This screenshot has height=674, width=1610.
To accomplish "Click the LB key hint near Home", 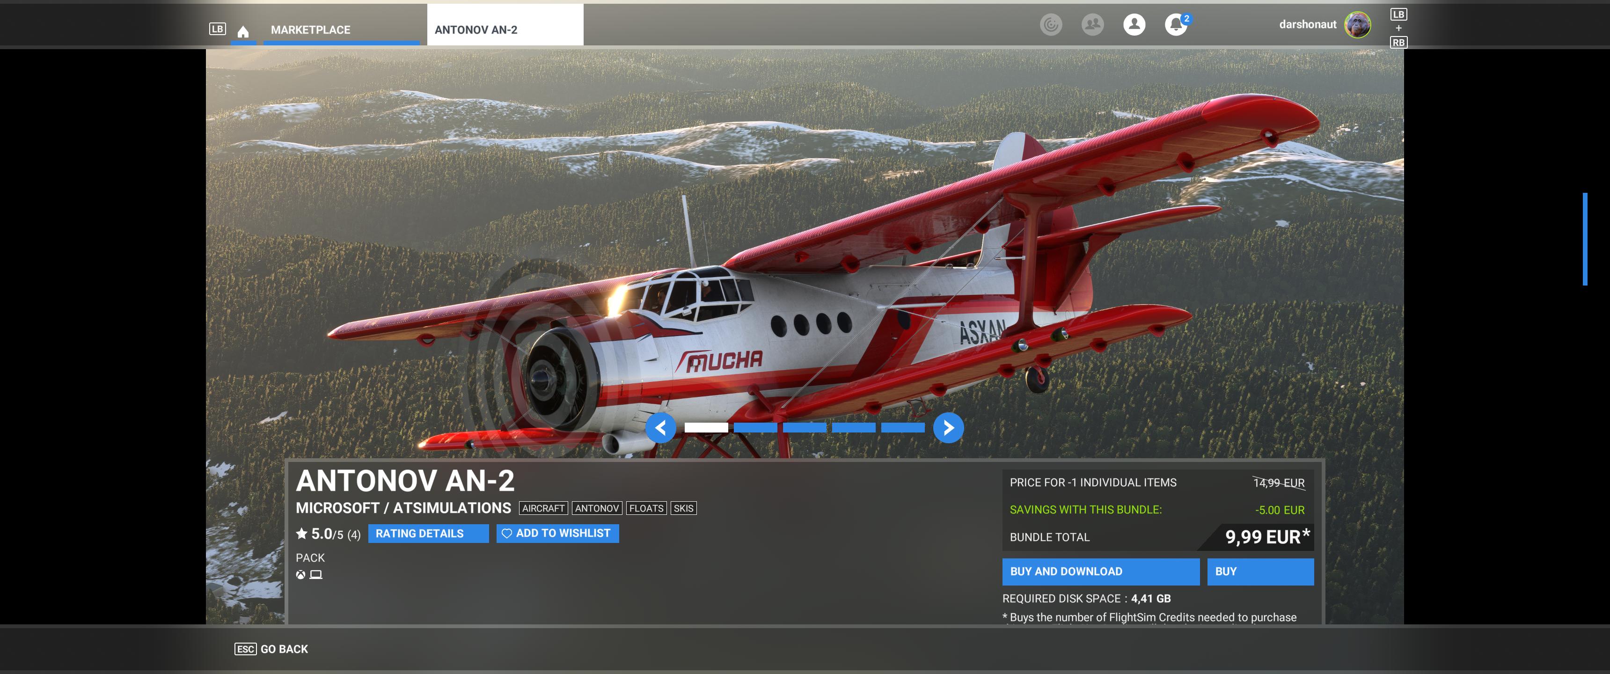I will [218, 29].
